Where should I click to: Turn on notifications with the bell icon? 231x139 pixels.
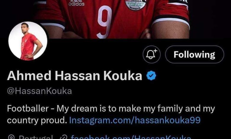click(x=151, y=54)
